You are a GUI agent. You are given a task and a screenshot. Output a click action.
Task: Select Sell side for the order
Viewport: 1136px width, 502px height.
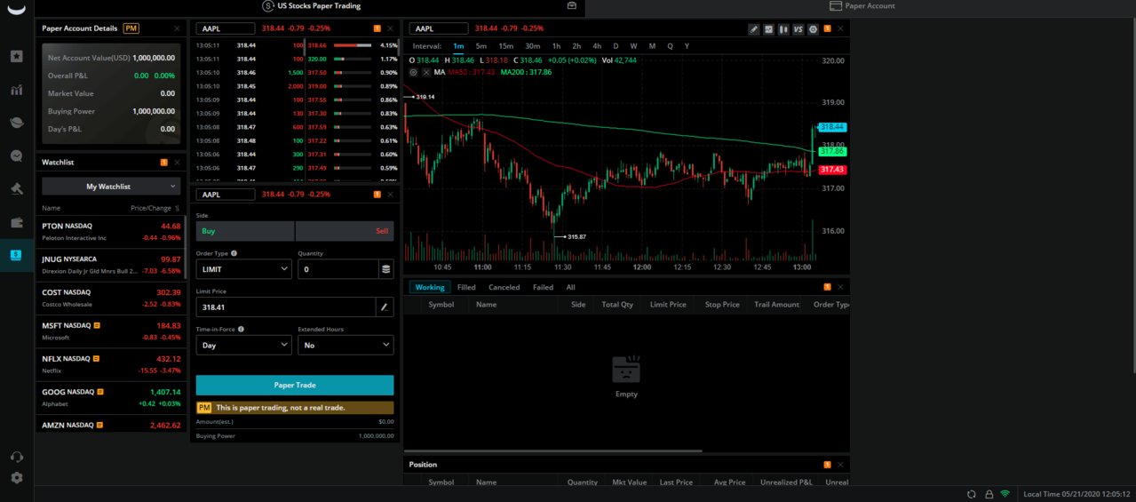pyautogui.click(x=345, y=231)
